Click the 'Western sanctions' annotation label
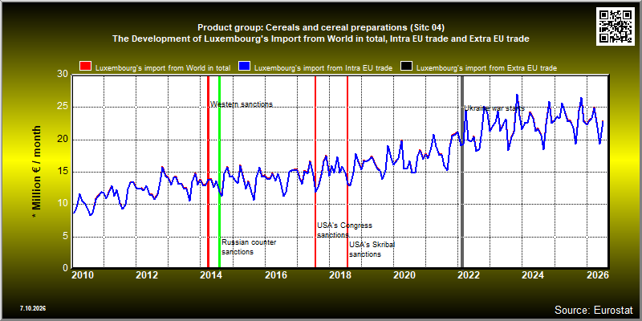This screenshot has width=642, height=321. coord(242,104)
